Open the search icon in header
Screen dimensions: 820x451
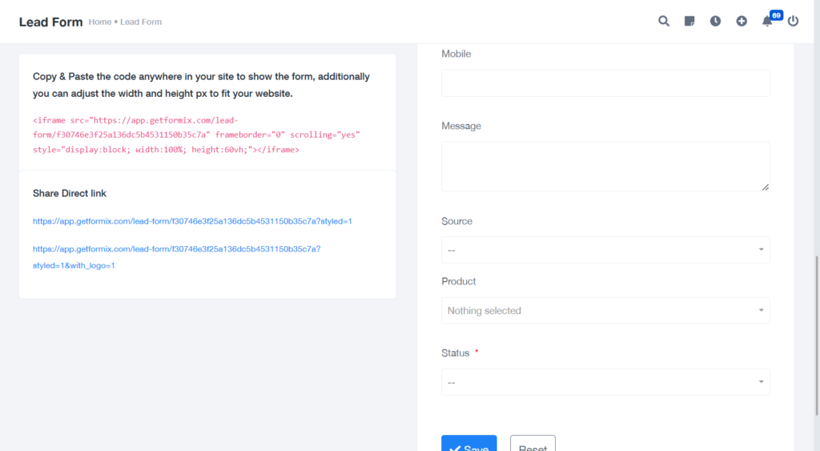coord(664,21)
